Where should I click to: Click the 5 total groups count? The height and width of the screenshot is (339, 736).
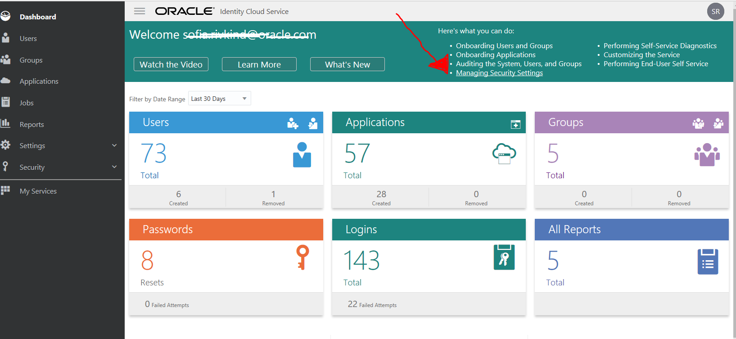[553, 154]
